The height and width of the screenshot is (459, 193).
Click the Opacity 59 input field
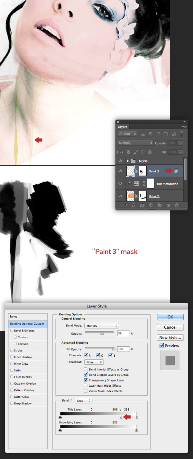[124, 333]
